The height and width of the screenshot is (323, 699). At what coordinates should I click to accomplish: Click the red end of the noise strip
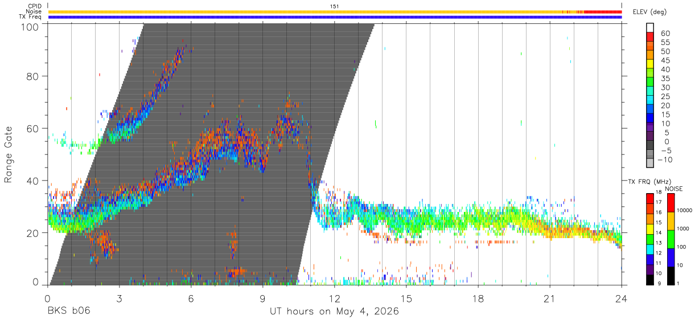click(602, 11)
